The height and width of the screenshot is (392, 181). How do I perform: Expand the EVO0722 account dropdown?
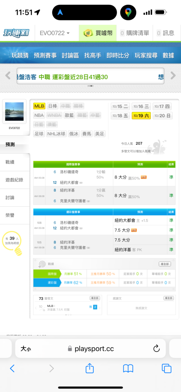[x=55, y=33]
